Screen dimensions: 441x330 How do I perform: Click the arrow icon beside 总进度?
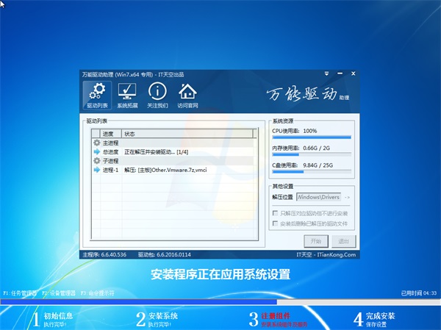pyautogui.click(x=96, y=151)
